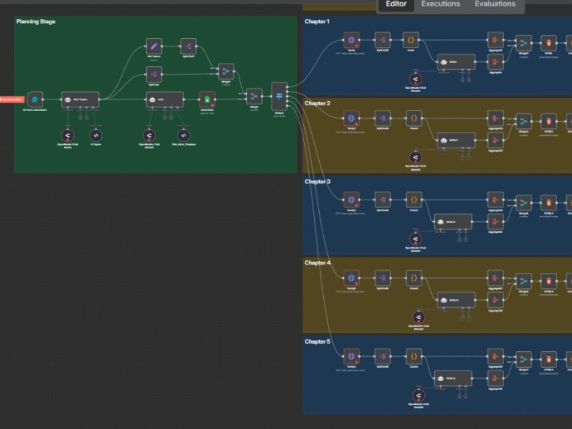Screen dimensions: 572x429
Task: Open OpenRouter Chat Model in Chapter 3
Action: point(415,239)
